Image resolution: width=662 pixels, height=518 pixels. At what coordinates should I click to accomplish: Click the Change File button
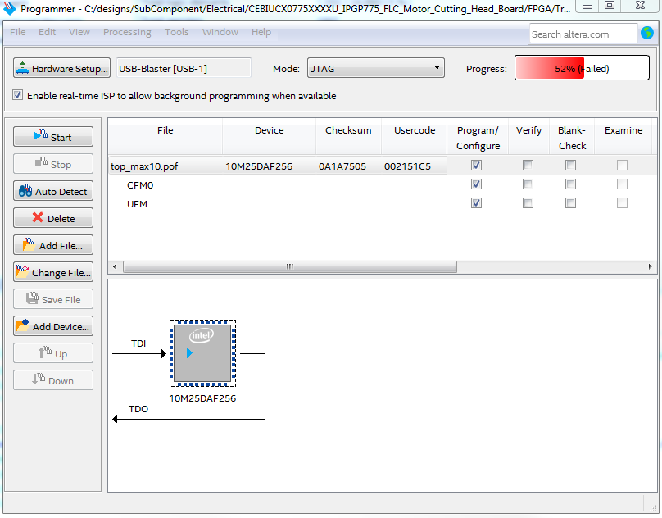[53, 272]
